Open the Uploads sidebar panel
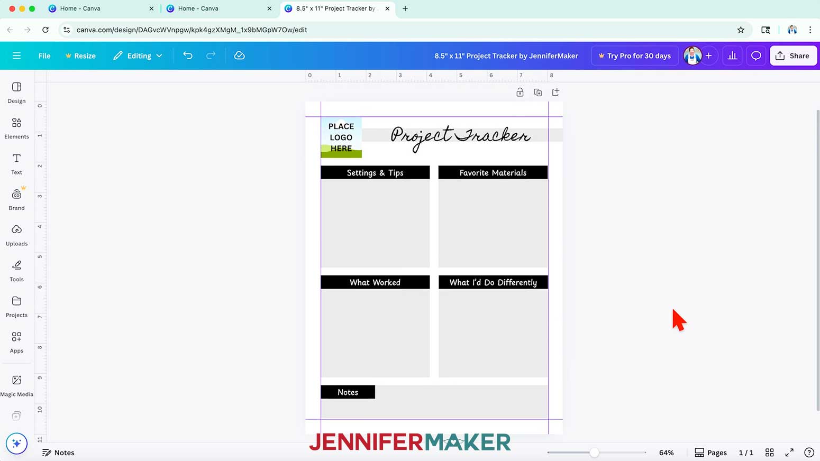The image size is (820, 461). click(x=16, y=235)
